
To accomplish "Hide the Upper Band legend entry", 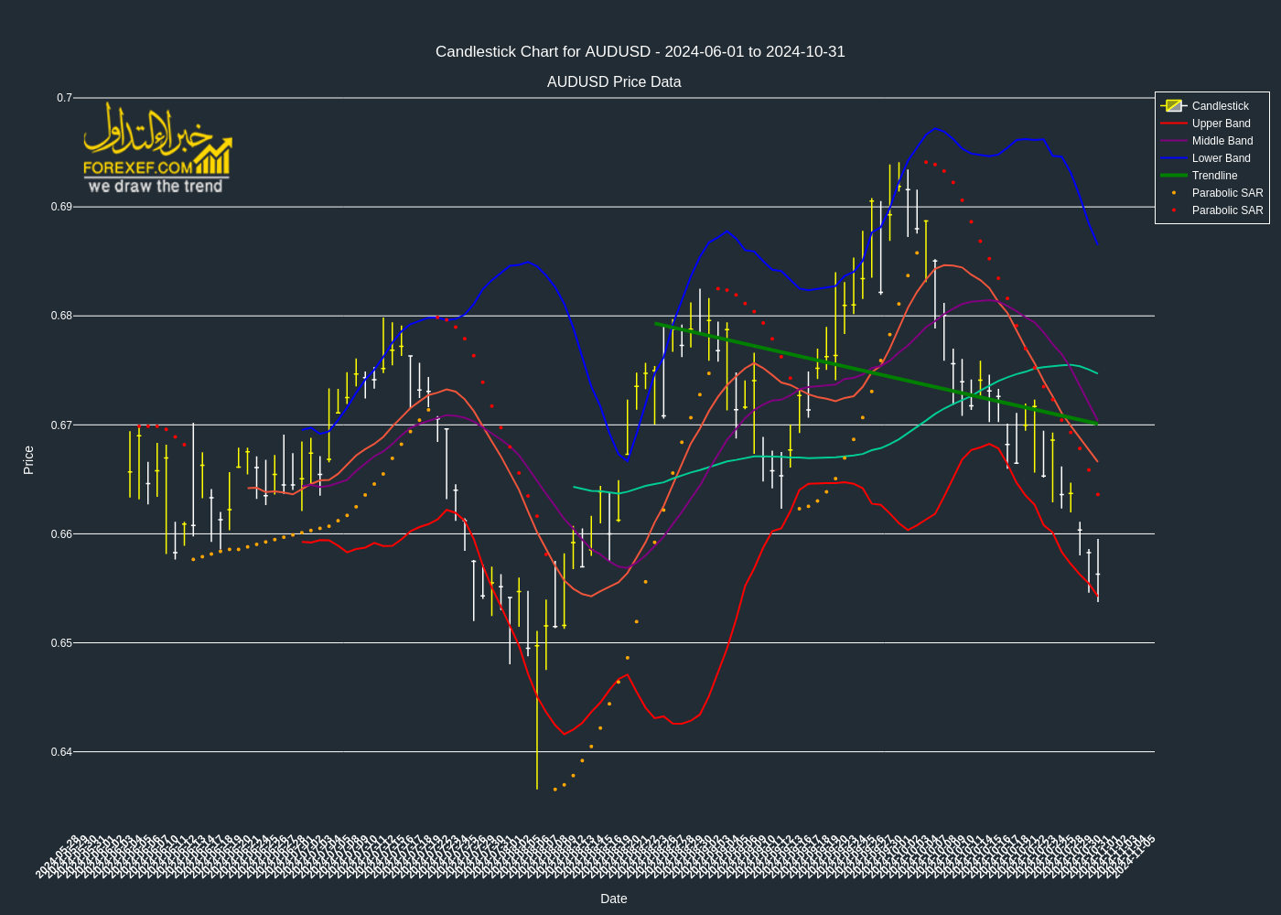I will click(1211, 124).
